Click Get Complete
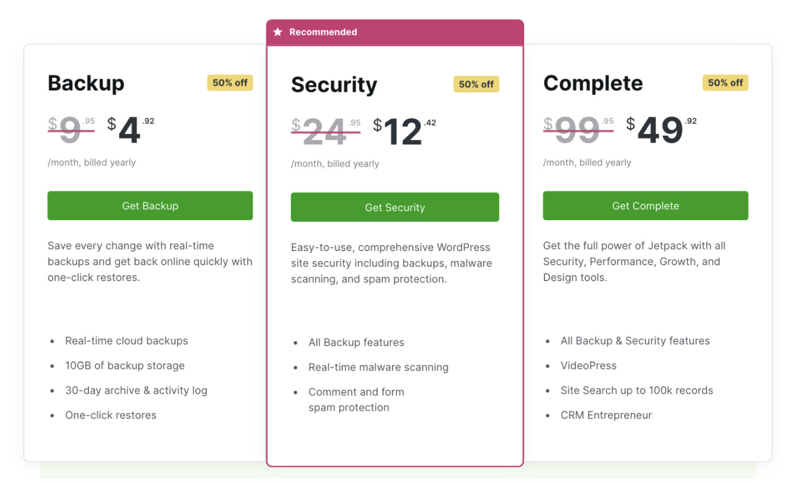The height and width of the screenshot is (483, 794). (645, 205)
